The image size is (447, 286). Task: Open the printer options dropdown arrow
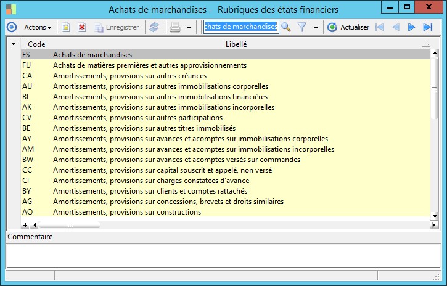[x=189, y=28]
